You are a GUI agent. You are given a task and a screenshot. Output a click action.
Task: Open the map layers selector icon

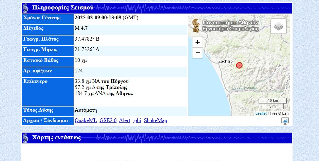point(279,26)
